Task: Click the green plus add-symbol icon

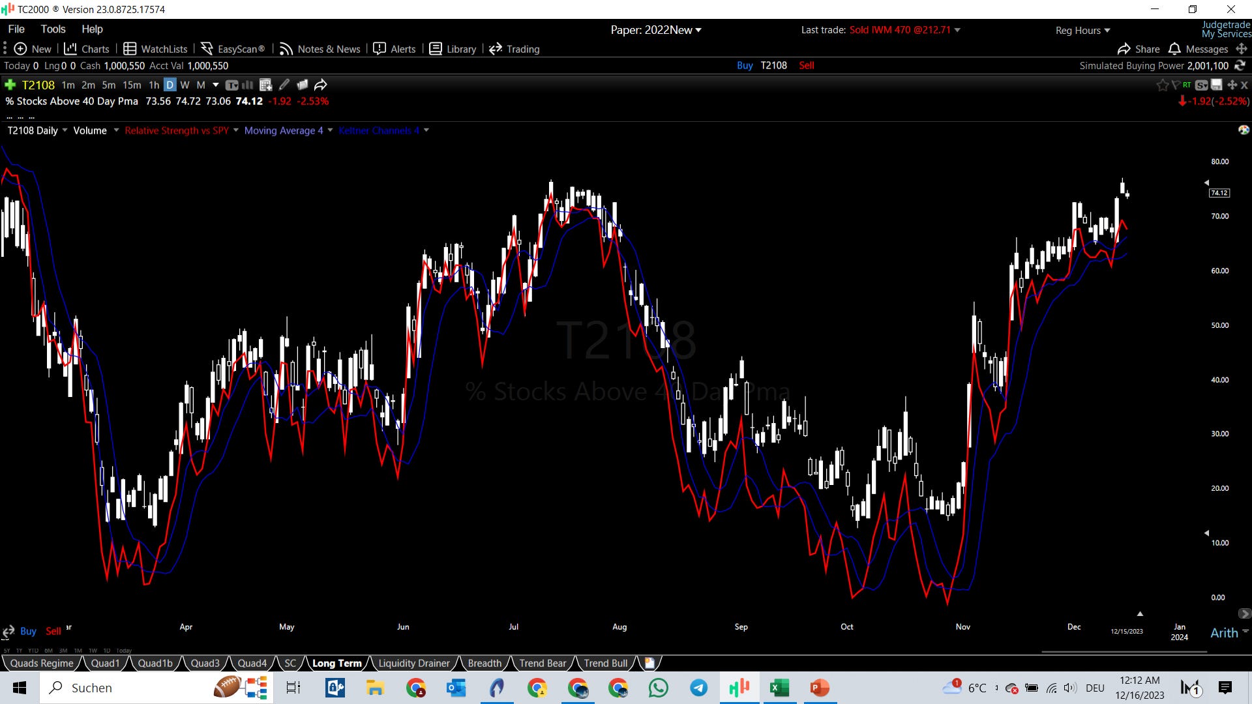Action: [10, 85]
